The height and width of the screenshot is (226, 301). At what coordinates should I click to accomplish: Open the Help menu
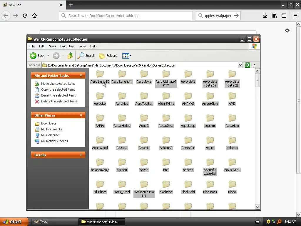click(93, 46)
